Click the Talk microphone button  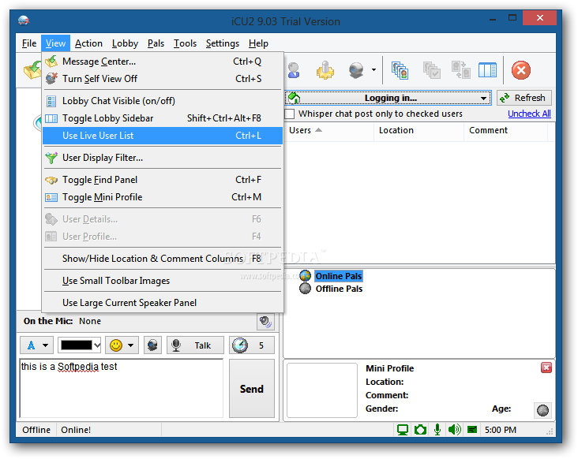click(x=195, y=345)
